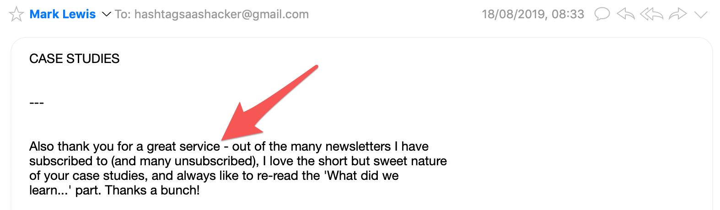720x210 pixels.
Task: Click the 'To:' label in header
Action: [123, 15]
